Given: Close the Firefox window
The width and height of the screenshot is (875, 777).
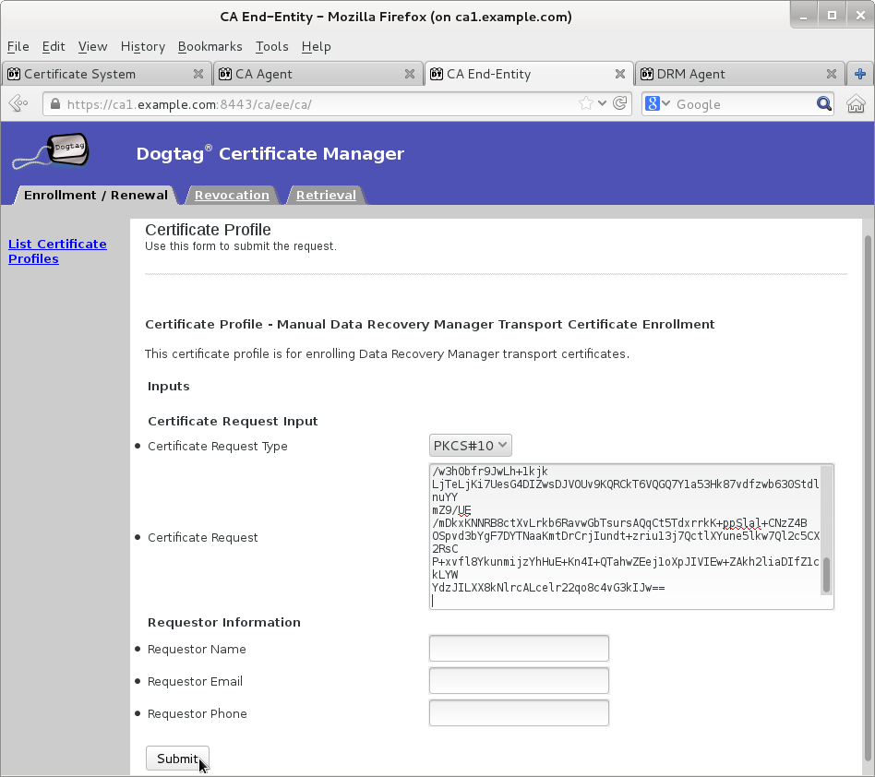Looking at the screenshot, I should coord(860,16).
